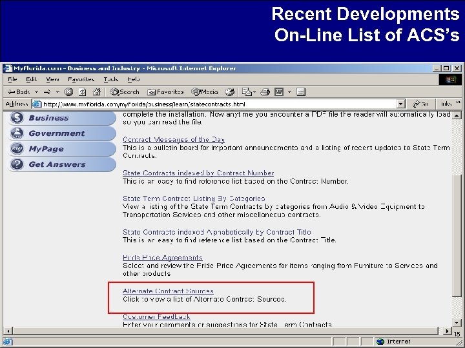The height and width of the screenshot is (348, 465).
Task: Open the Back button history dropdown arrow
Action: 36,92
